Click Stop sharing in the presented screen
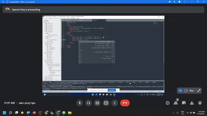The width and height of the screenshot is (207, 116). (112, 90)
